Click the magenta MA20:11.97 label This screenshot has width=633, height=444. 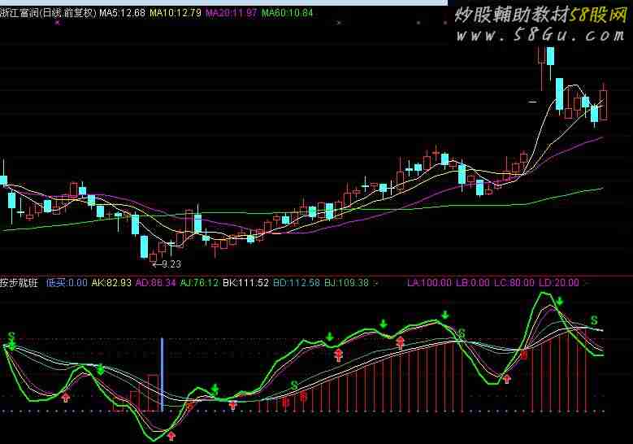pos(232,14)
